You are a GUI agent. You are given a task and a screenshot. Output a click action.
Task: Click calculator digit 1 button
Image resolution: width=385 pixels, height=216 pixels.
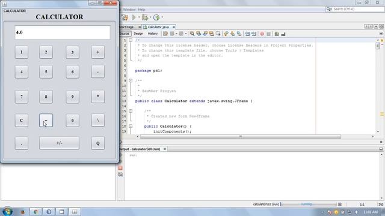[22, 52]
